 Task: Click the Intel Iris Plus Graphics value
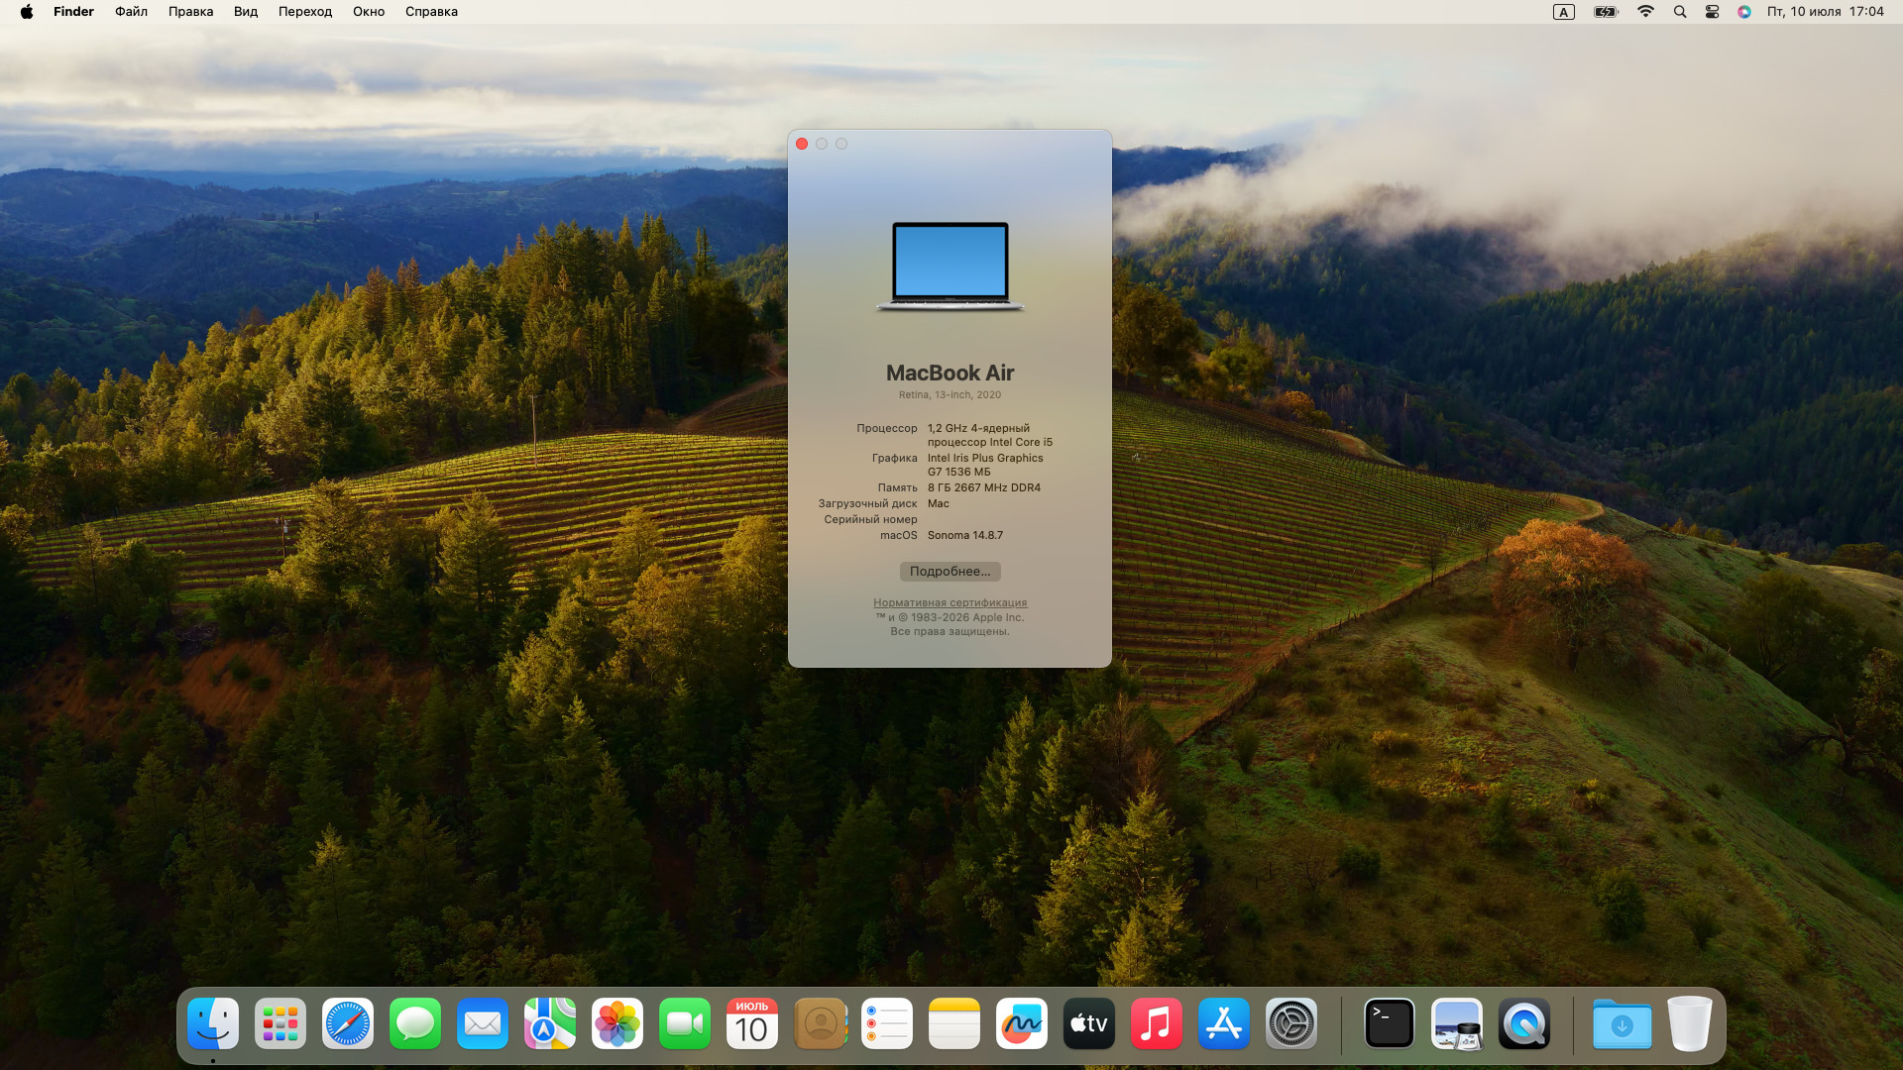985,465
